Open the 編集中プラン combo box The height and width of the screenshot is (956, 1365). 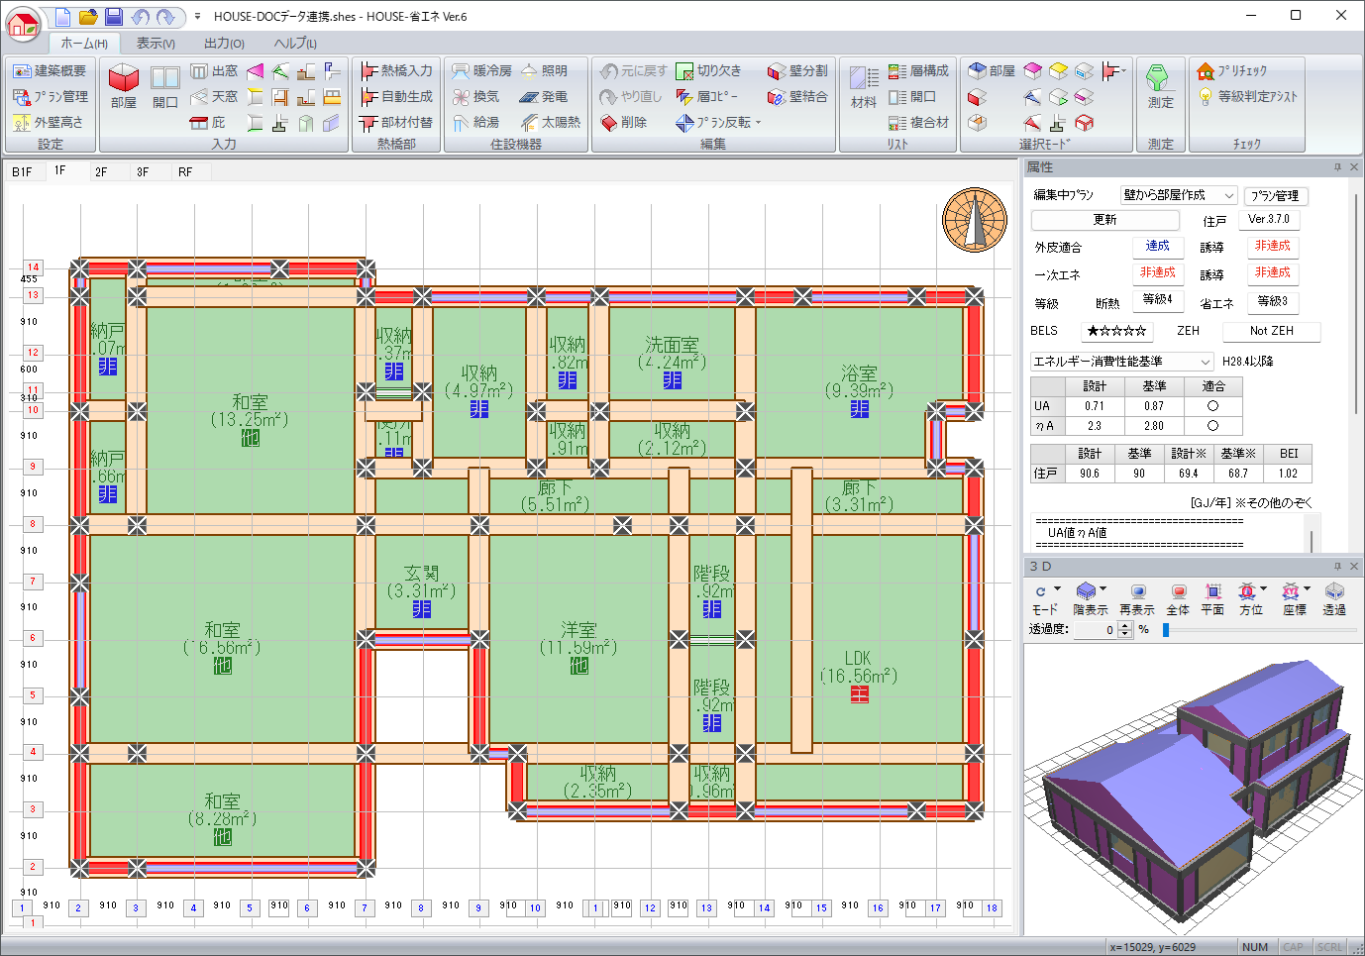[x=1179, y=195]
